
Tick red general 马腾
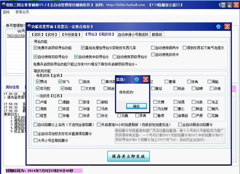tap(119, 115)
